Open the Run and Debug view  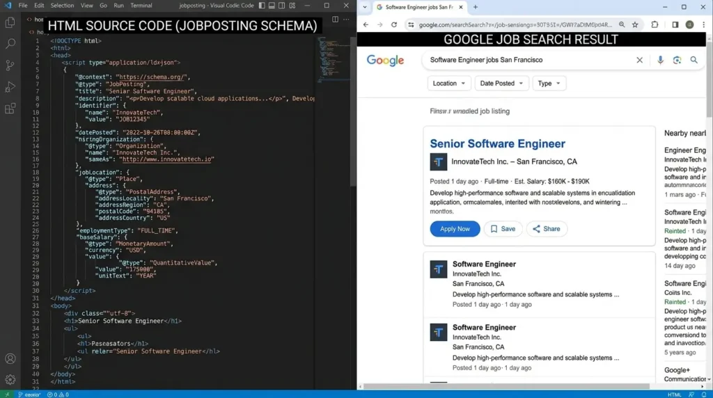tap(10, 87)
